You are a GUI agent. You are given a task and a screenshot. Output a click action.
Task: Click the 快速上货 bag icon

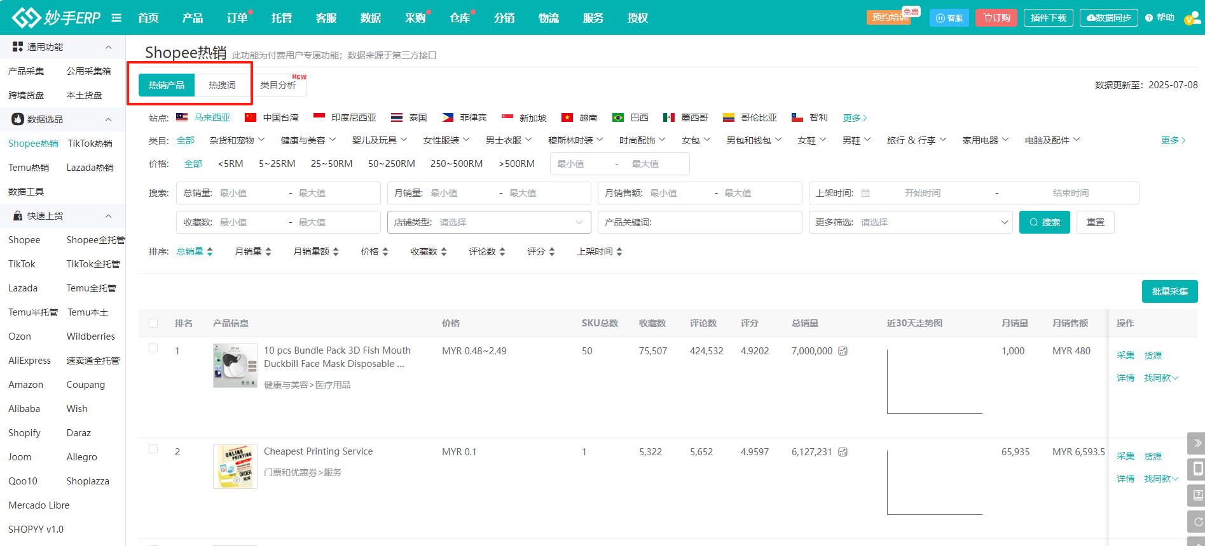pyautogui.click(x=18, y=216)
